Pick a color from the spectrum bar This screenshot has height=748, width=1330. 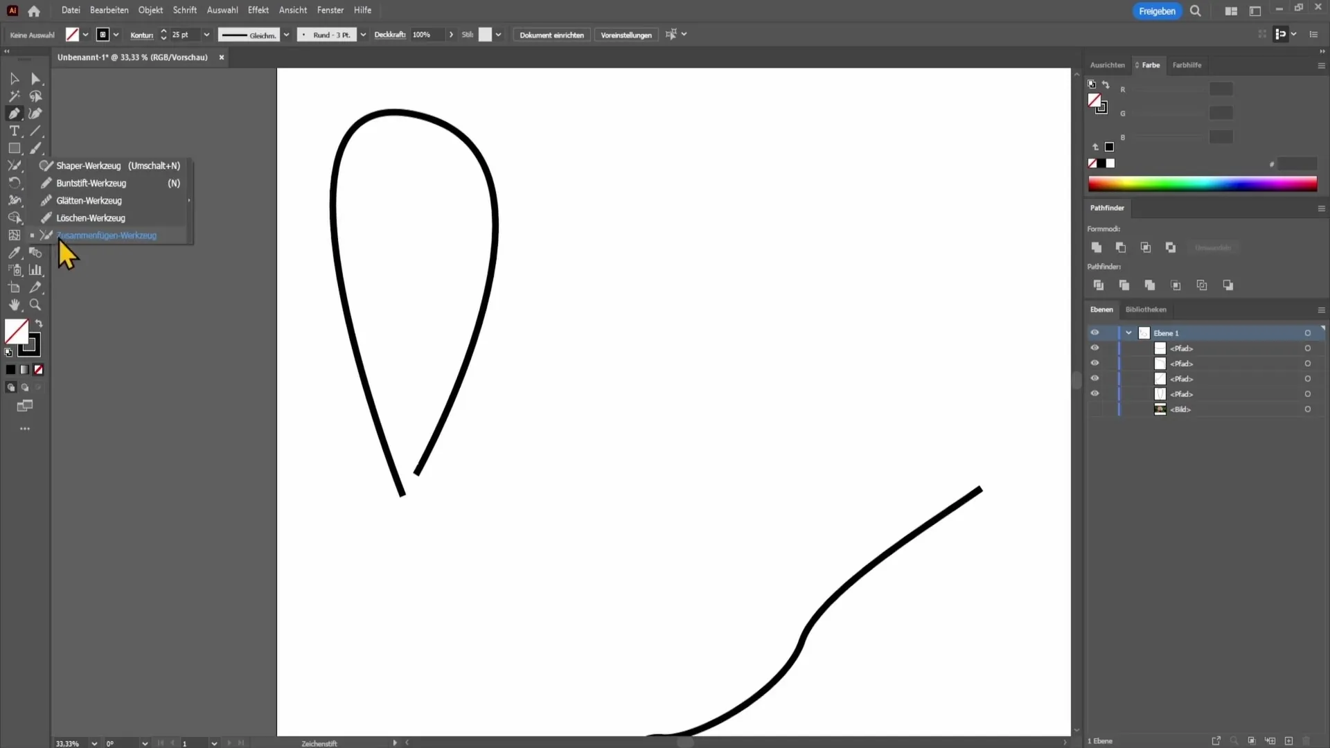coord(1203,184)
